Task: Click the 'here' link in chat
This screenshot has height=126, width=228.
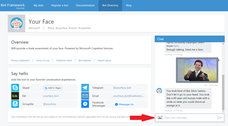Action: coord(176,46)
